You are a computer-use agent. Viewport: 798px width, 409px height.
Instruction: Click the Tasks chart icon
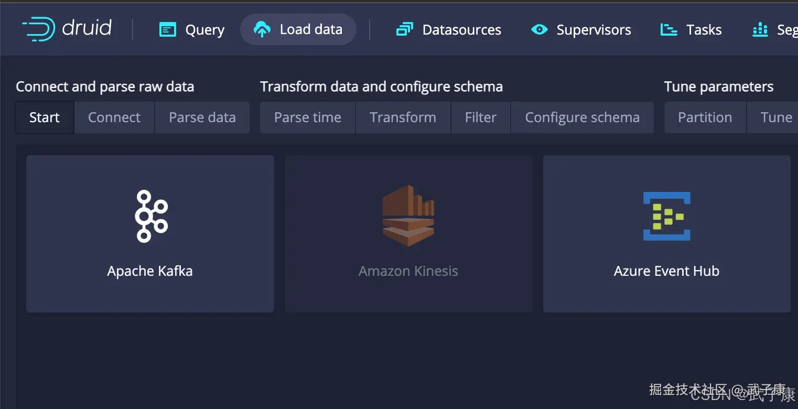pyautogui.click(x=668, y=30)
